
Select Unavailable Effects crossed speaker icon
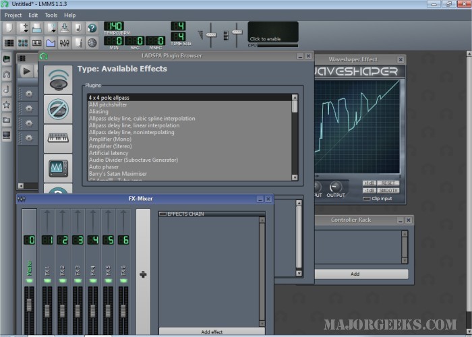tap(58, 109)
